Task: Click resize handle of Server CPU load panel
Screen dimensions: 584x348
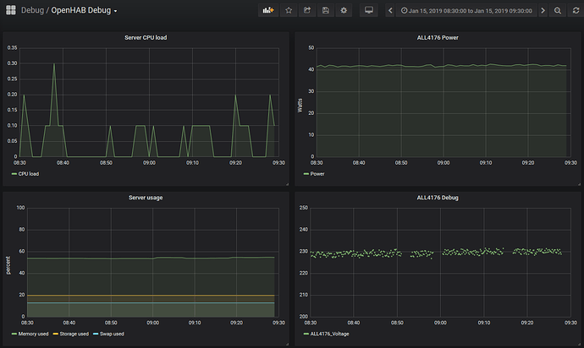Action: (287, 184)
